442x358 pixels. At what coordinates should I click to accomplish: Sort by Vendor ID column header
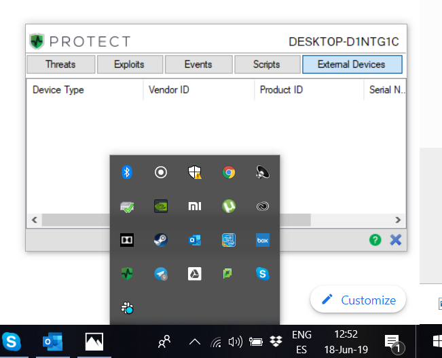199,89
